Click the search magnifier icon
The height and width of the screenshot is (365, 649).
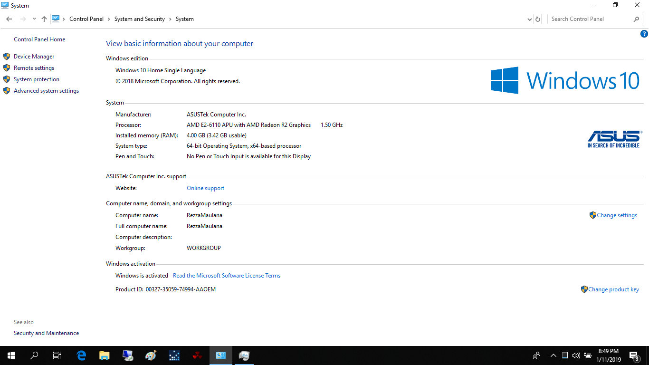coord(637,19)
